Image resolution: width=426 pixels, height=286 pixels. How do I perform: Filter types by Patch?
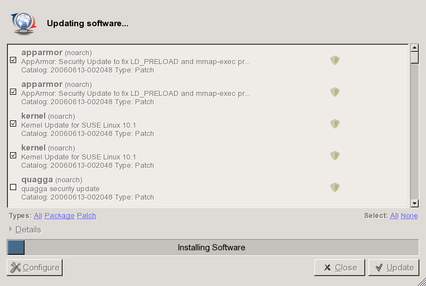(86, 216)
